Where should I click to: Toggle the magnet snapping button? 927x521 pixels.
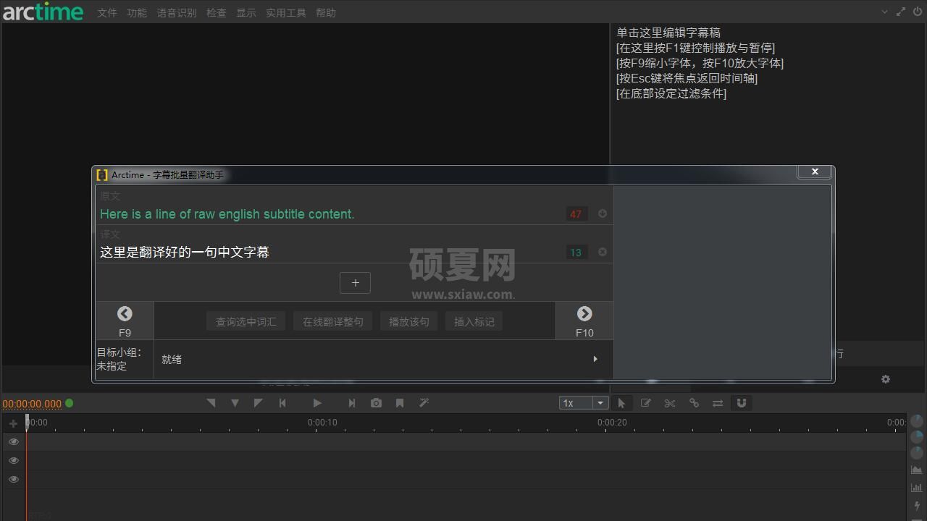click(x=742, y=403)
